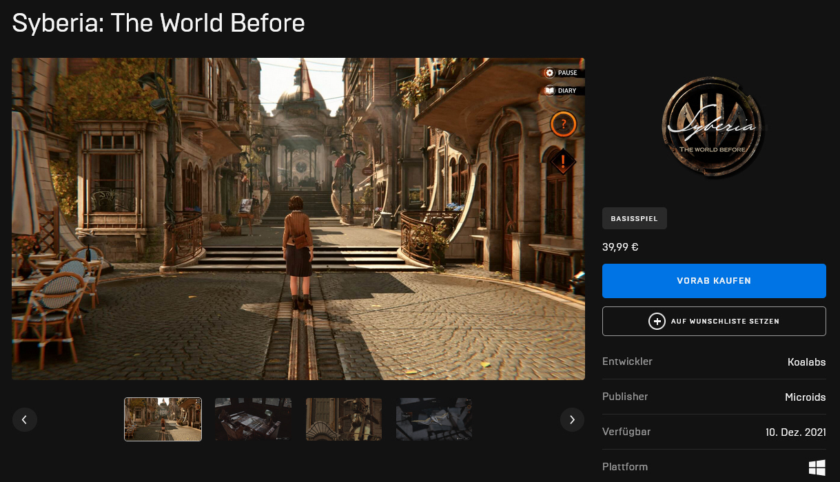Image resolution: width=840 pixels, height=482 pixels.
Task: Click the 39,99 € price text
Action: point(620,247)
